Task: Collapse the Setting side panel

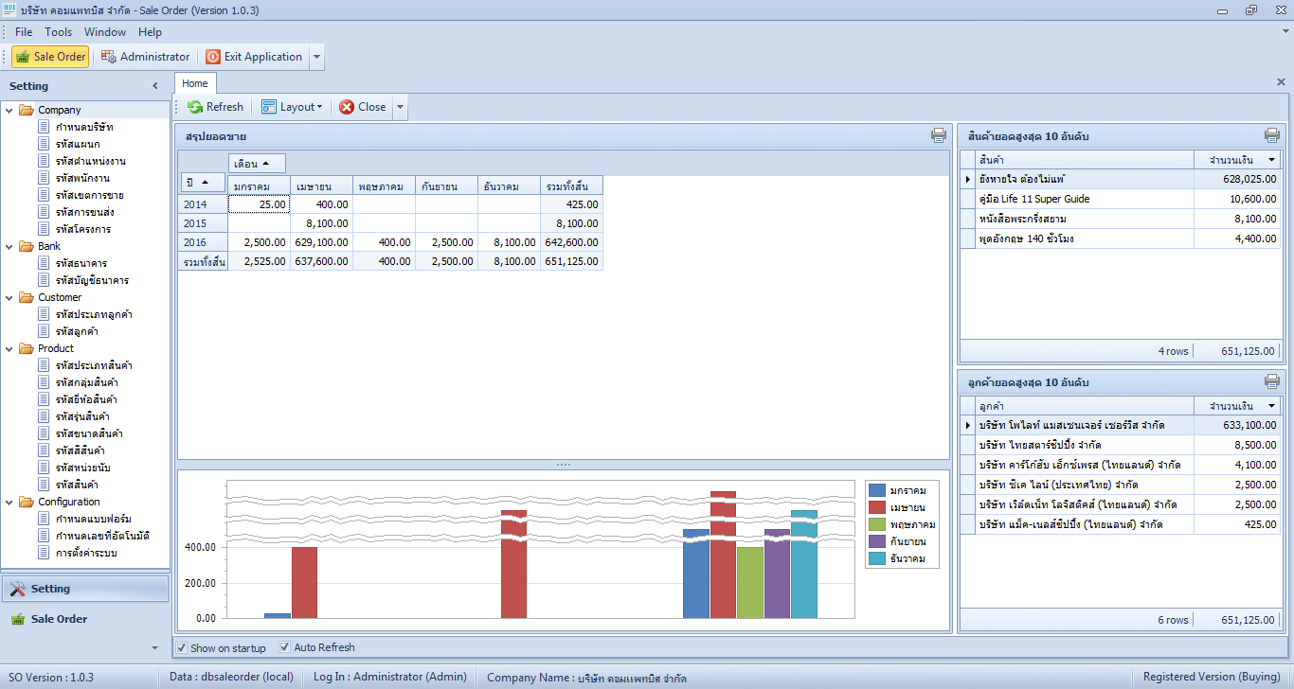Action: 155,86
